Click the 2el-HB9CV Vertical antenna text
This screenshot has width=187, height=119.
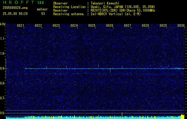[x=116, y=14]
